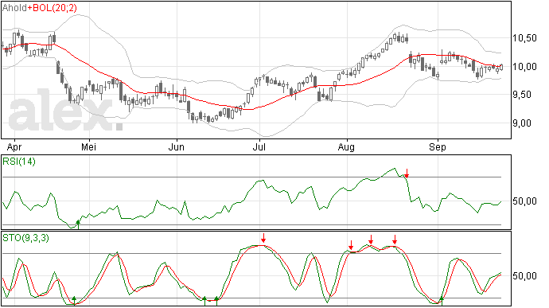Image resolution: width=549 pixels, height=308 pixels.
Task: Click the 50,00 value on the RSI axis
Action: point(524,201)
